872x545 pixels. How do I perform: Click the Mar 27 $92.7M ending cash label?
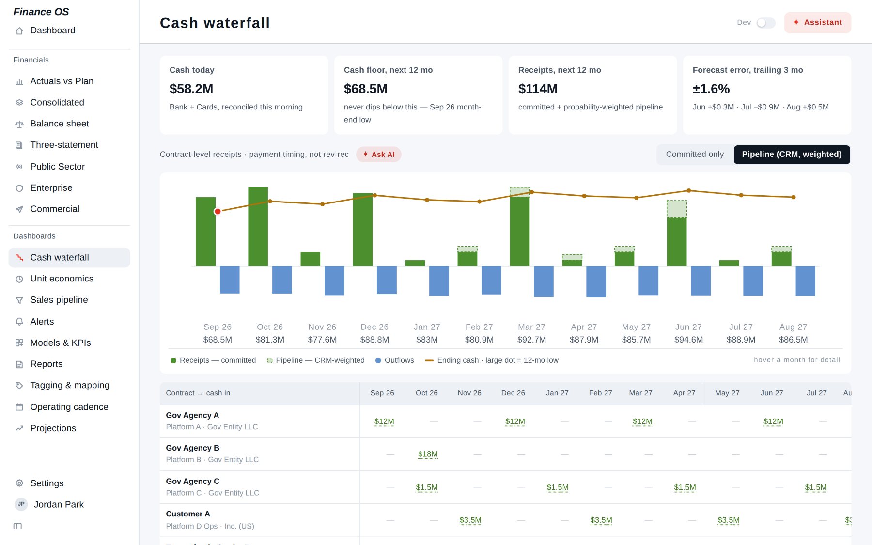(x=531, y=340)
